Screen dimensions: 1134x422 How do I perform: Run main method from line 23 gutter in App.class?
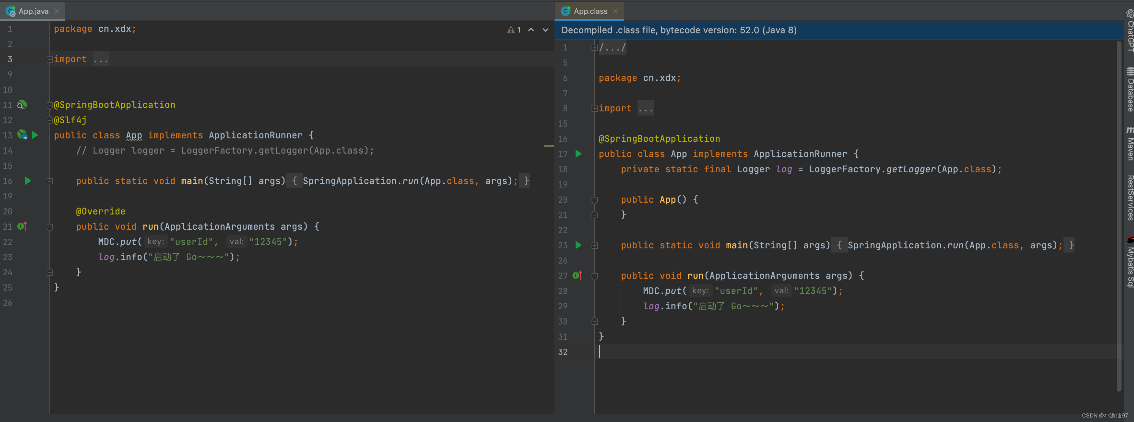tap(578, 245)
